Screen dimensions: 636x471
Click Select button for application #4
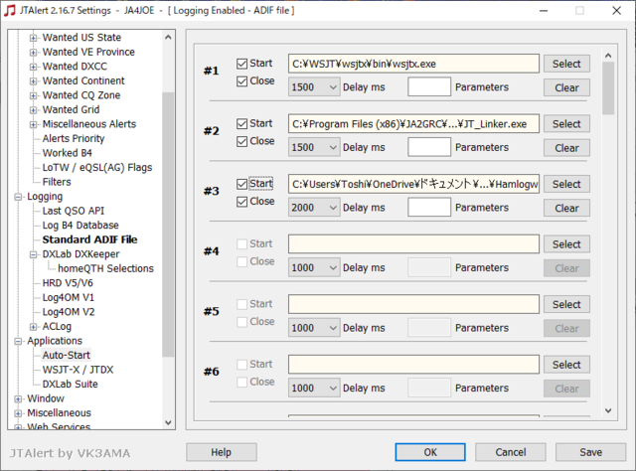tap(566, 244)
